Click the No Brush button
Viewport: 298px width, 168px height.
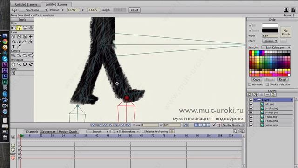285,32
